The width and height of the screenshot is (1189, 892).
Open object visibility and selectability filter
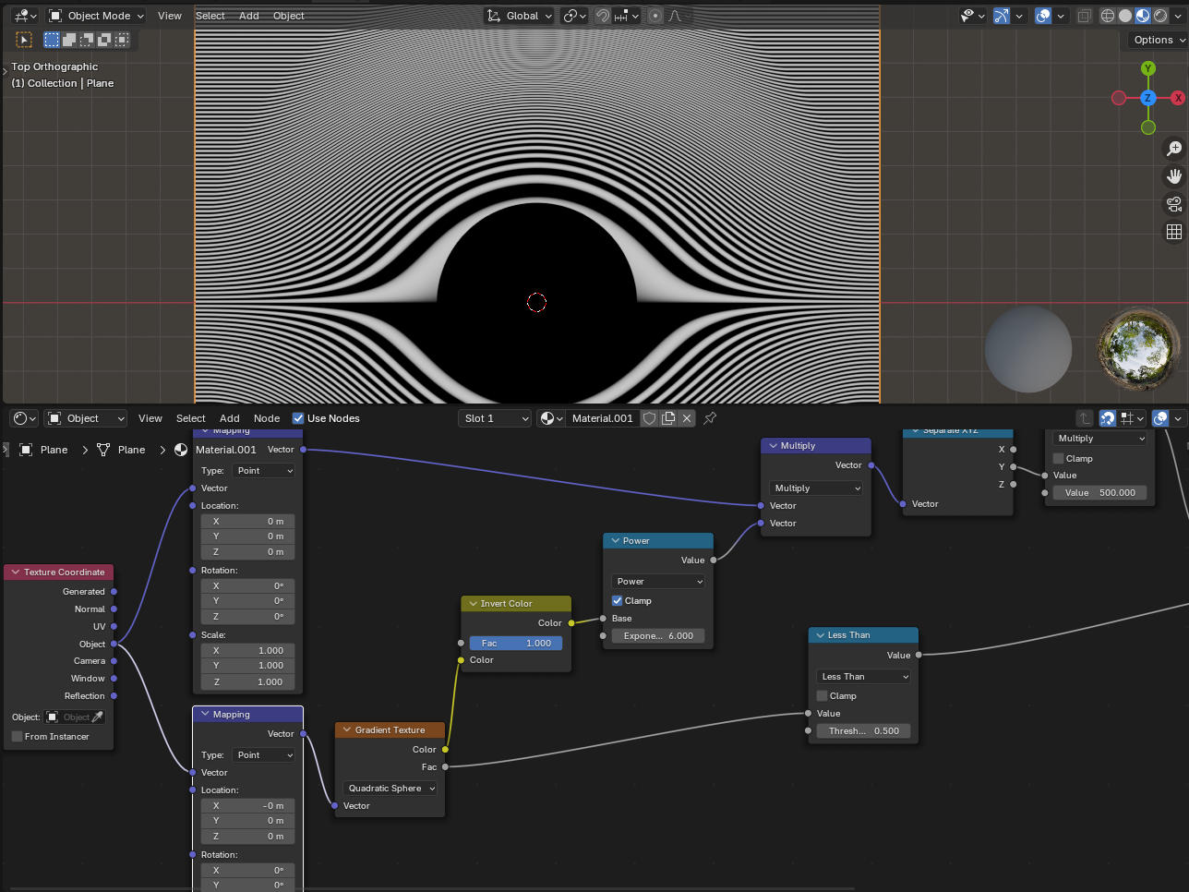[x=972, y=16]
